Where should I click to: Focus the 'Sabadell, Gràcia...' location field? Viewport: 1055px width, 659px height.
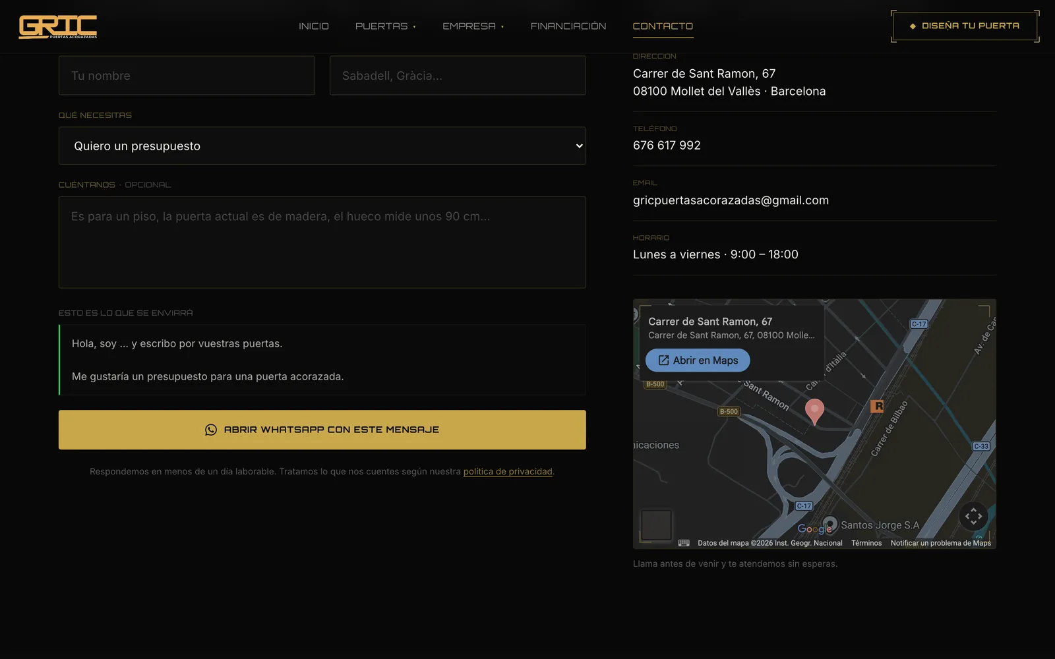458,76
